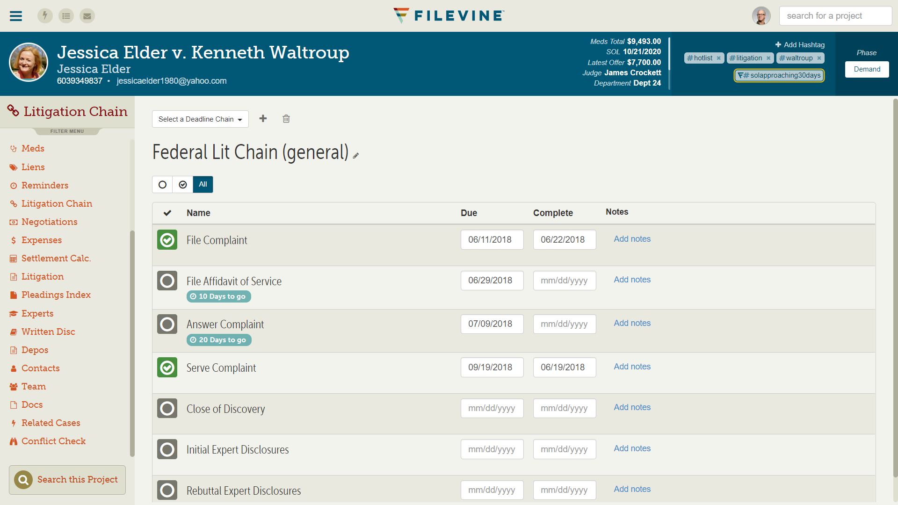This screenshot has width=898, height=505.
Task: Edit the Federal Lit Chain title pencil
Action: click(x=356, y=156)
